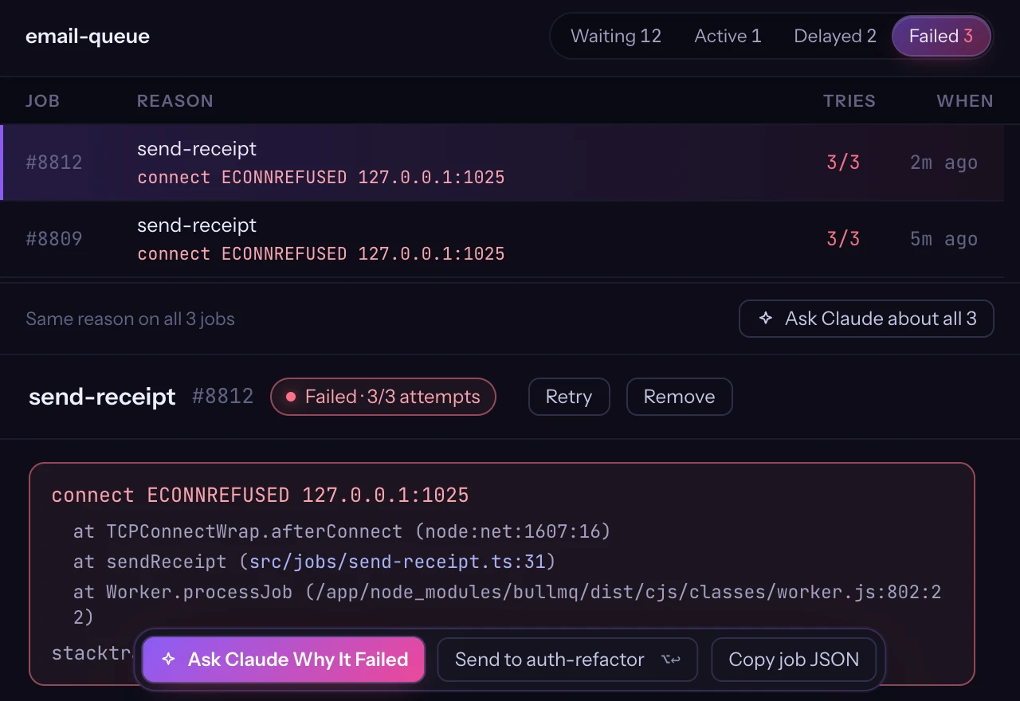This screenshot has width=1020, height=701.
Task: Click the 5m ago timestamp
Action: tap(943, 239)
